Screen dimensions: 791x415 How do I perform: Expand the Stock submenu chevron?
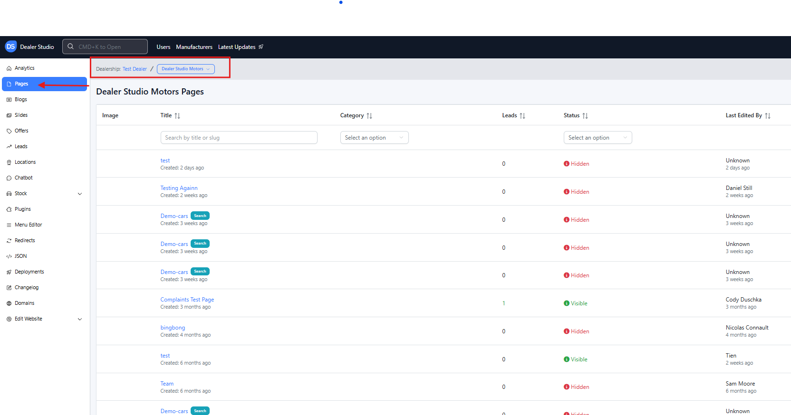80,194
